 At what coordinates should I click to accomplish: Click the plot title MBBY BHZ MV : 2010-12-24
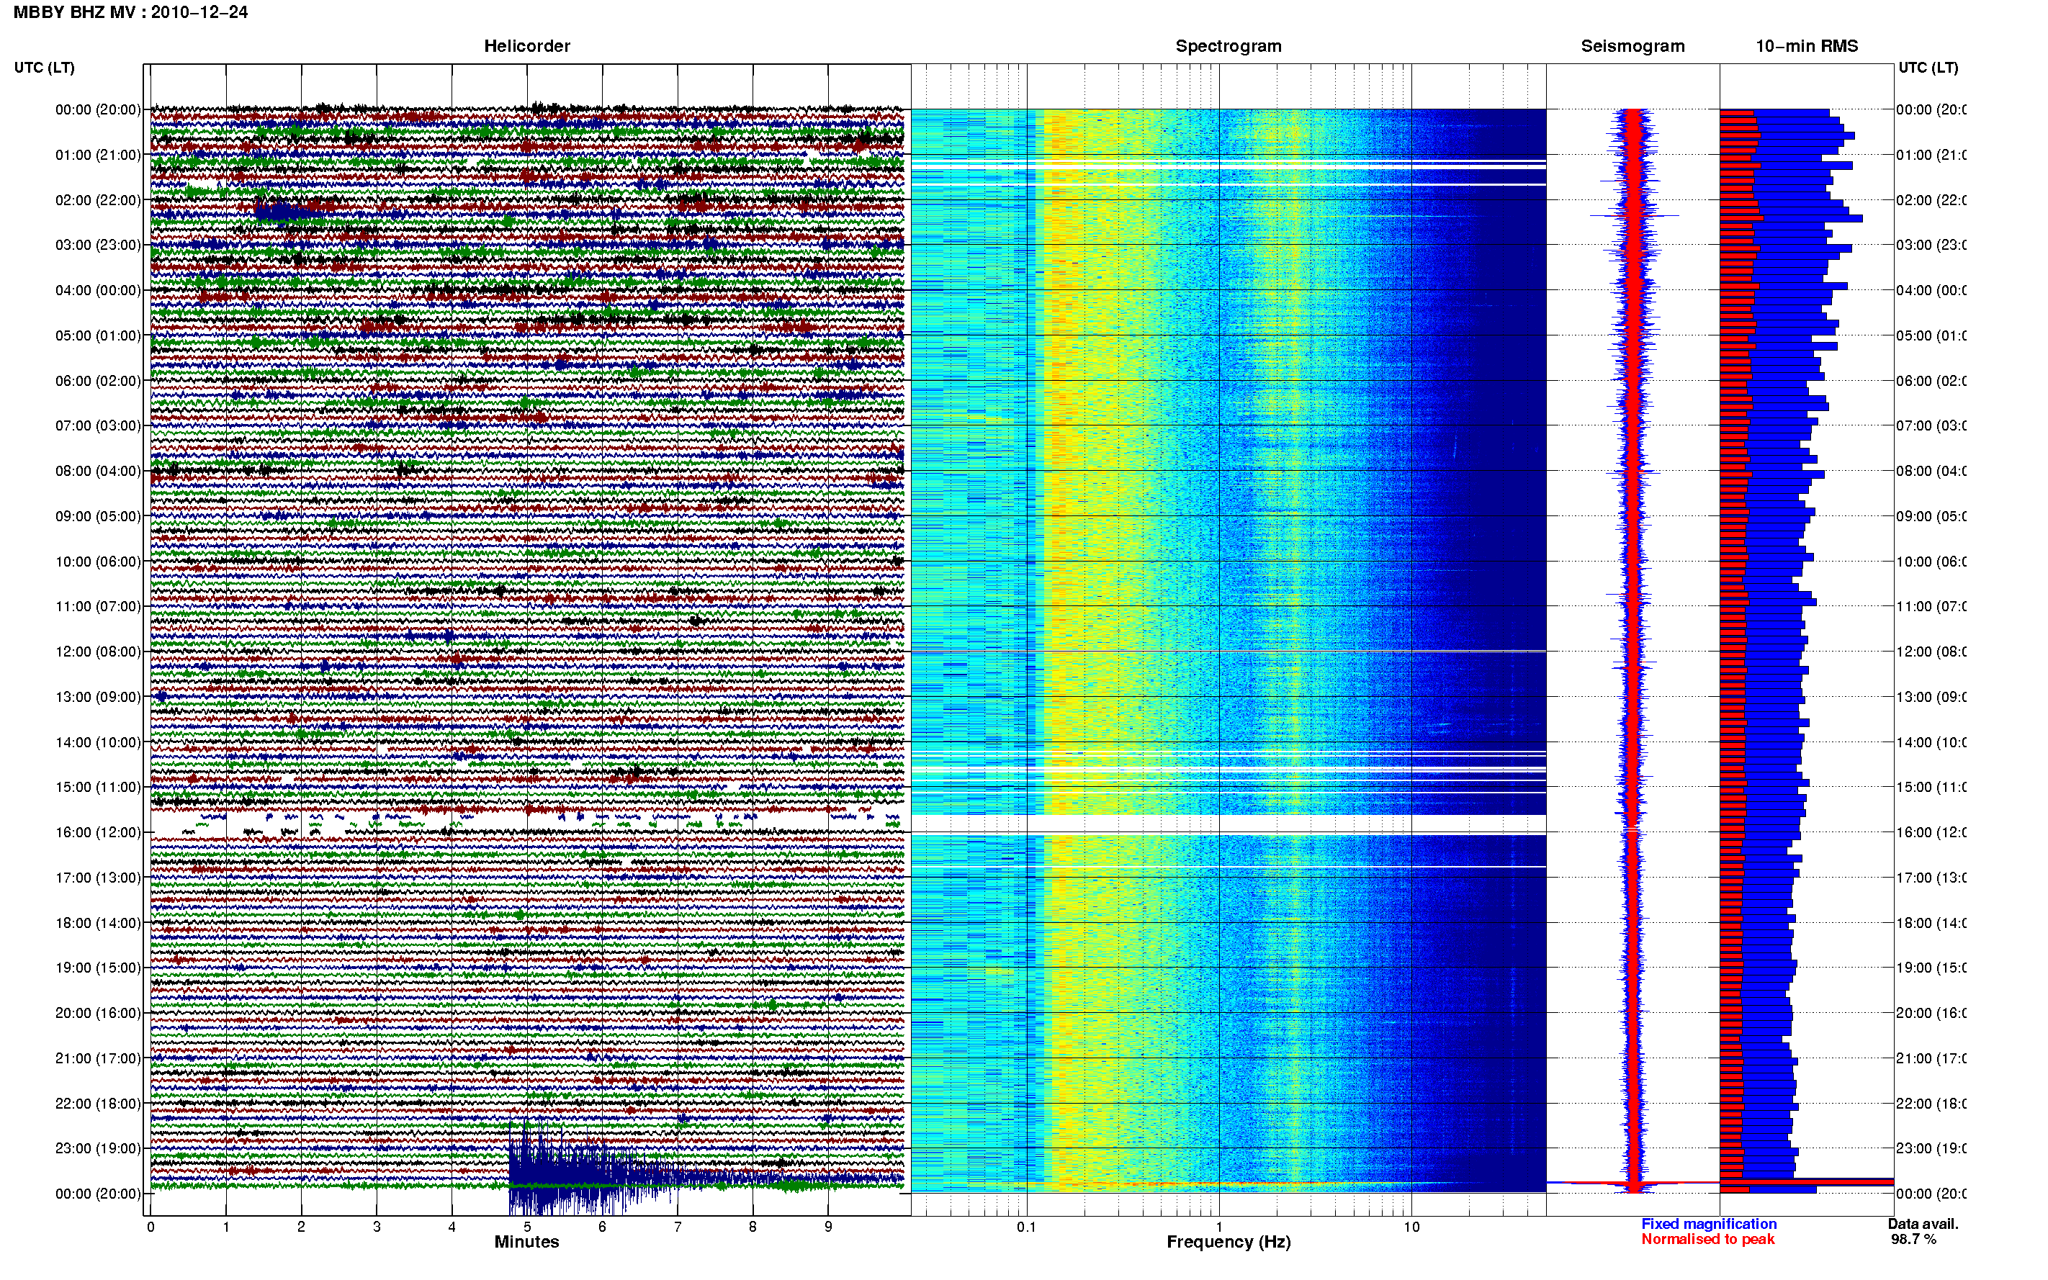coord(130,12)
